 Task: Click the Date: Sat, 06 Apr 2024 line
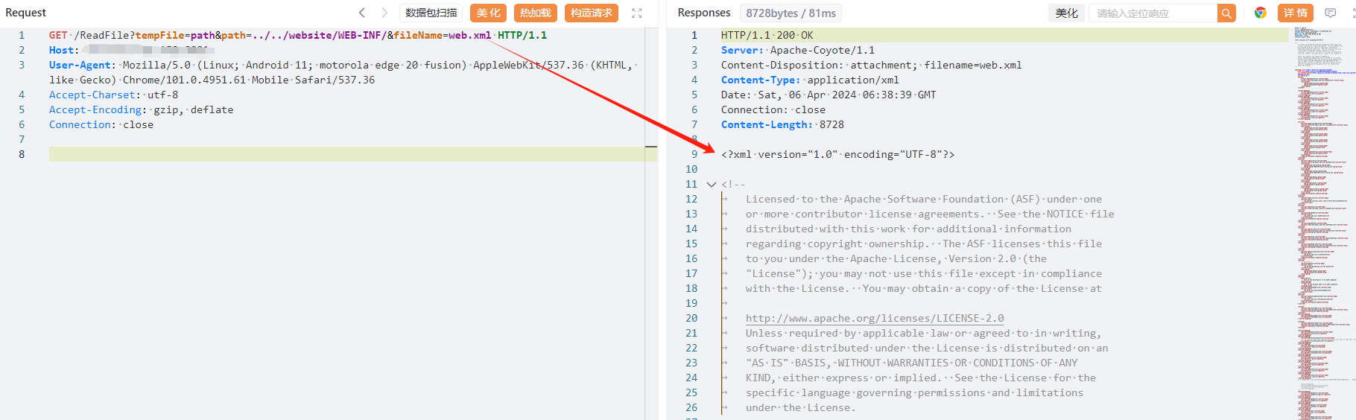(829, 95)
